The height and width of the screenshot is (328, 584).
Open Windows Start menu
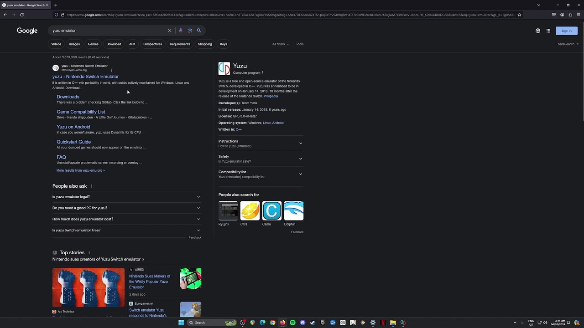click(181, 323)
